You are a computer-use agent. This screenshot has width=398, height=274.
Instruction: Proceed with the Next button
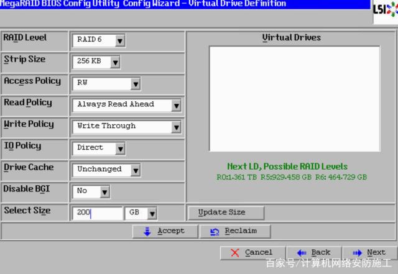370,253
